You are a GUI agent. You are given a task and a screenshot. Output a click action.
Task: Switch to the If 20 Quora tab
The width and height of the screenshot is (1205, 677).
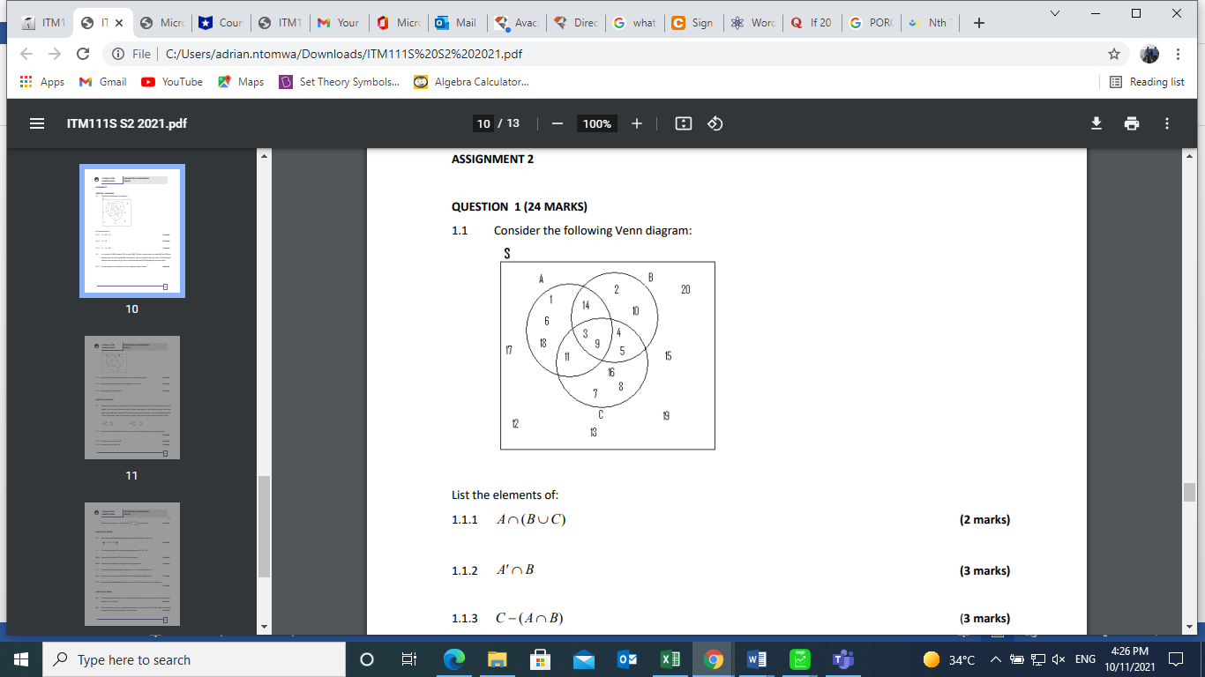point(812,23)
